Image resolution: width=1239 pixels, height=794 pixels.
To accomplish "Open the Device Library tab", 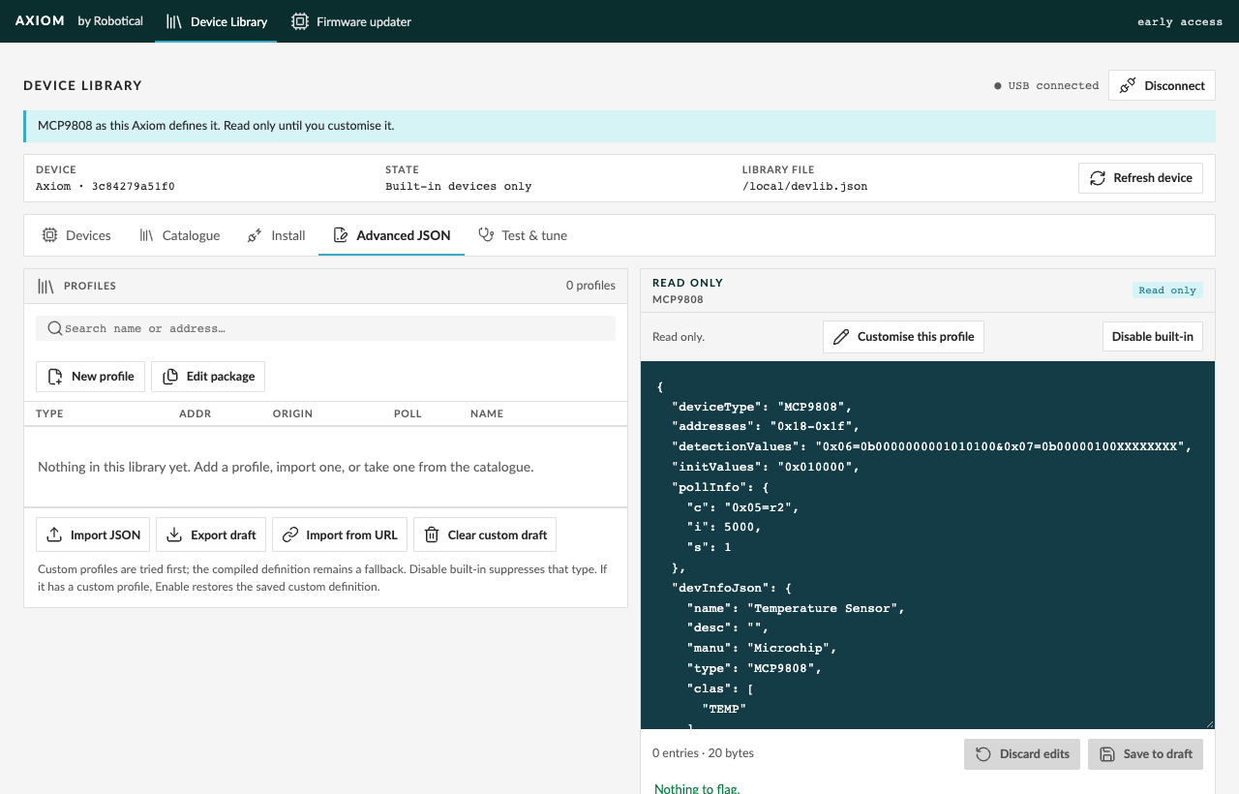I will tap(216, 21).
